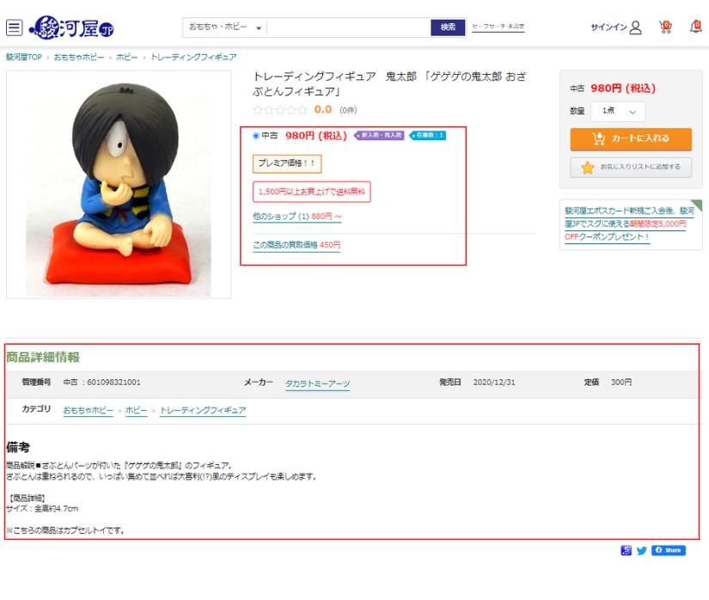This screenshot has height=600, width=709.
Task: Click the Facebook Share button
Action: [669, 550]
